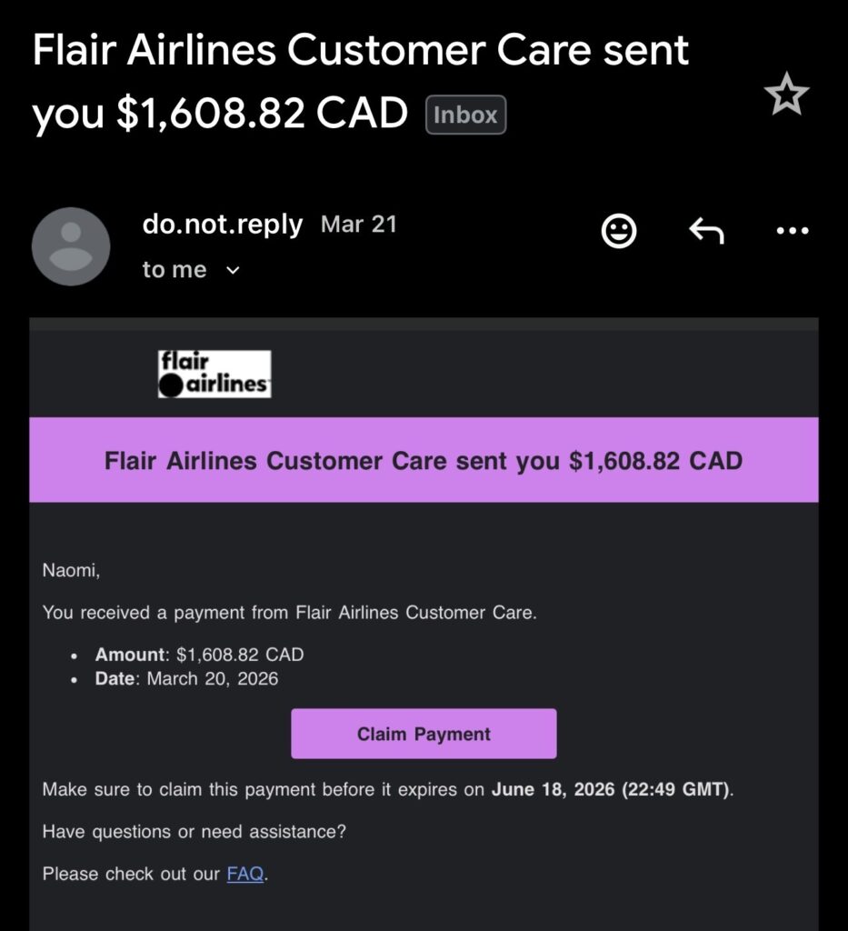Open the sender's profile avatar
Screen dimensions: 848x931
coord(71,245)
